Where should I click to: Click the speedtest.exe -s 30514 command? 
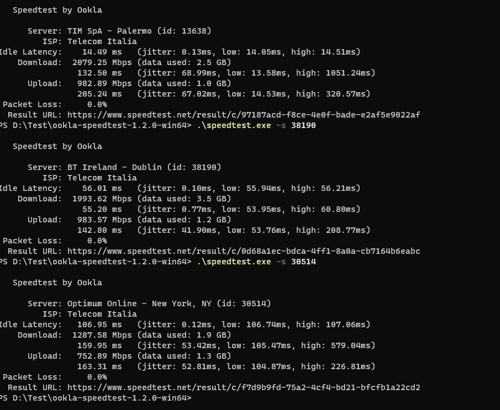click(x=256, y=262)
